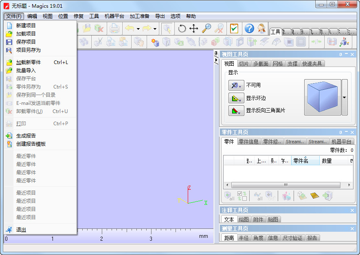The width and height of the screenshot is (360, 255).
Task: Toggle 显示反向三角面片 display button
Action: tap(236, 111)
